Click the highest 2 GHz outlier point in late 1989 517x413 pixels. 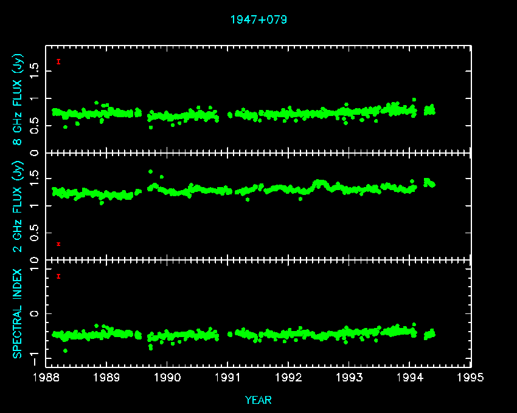(150, 171)
